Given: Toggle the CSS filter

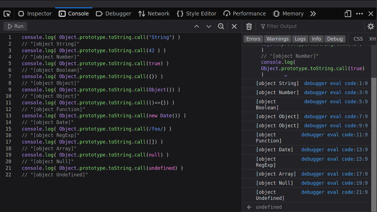Looking at the screenshot, I should tap(358, 39).
